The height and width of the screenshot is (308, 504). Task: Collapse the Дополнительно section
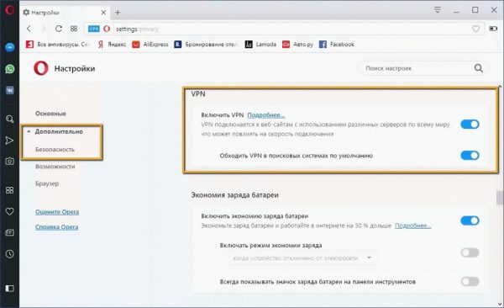coord(55,131)
